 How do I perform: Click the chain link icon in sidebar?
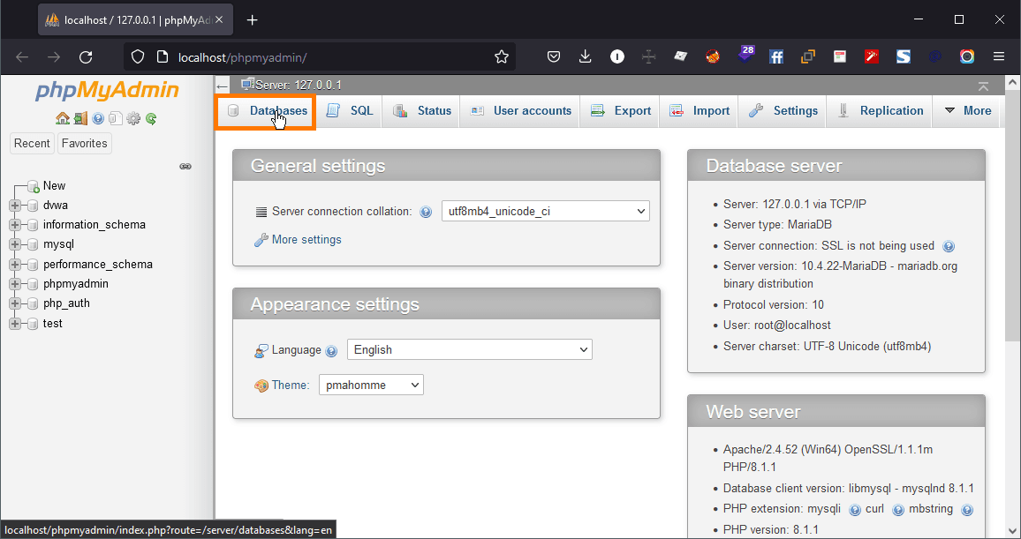[x=185, y=167]
